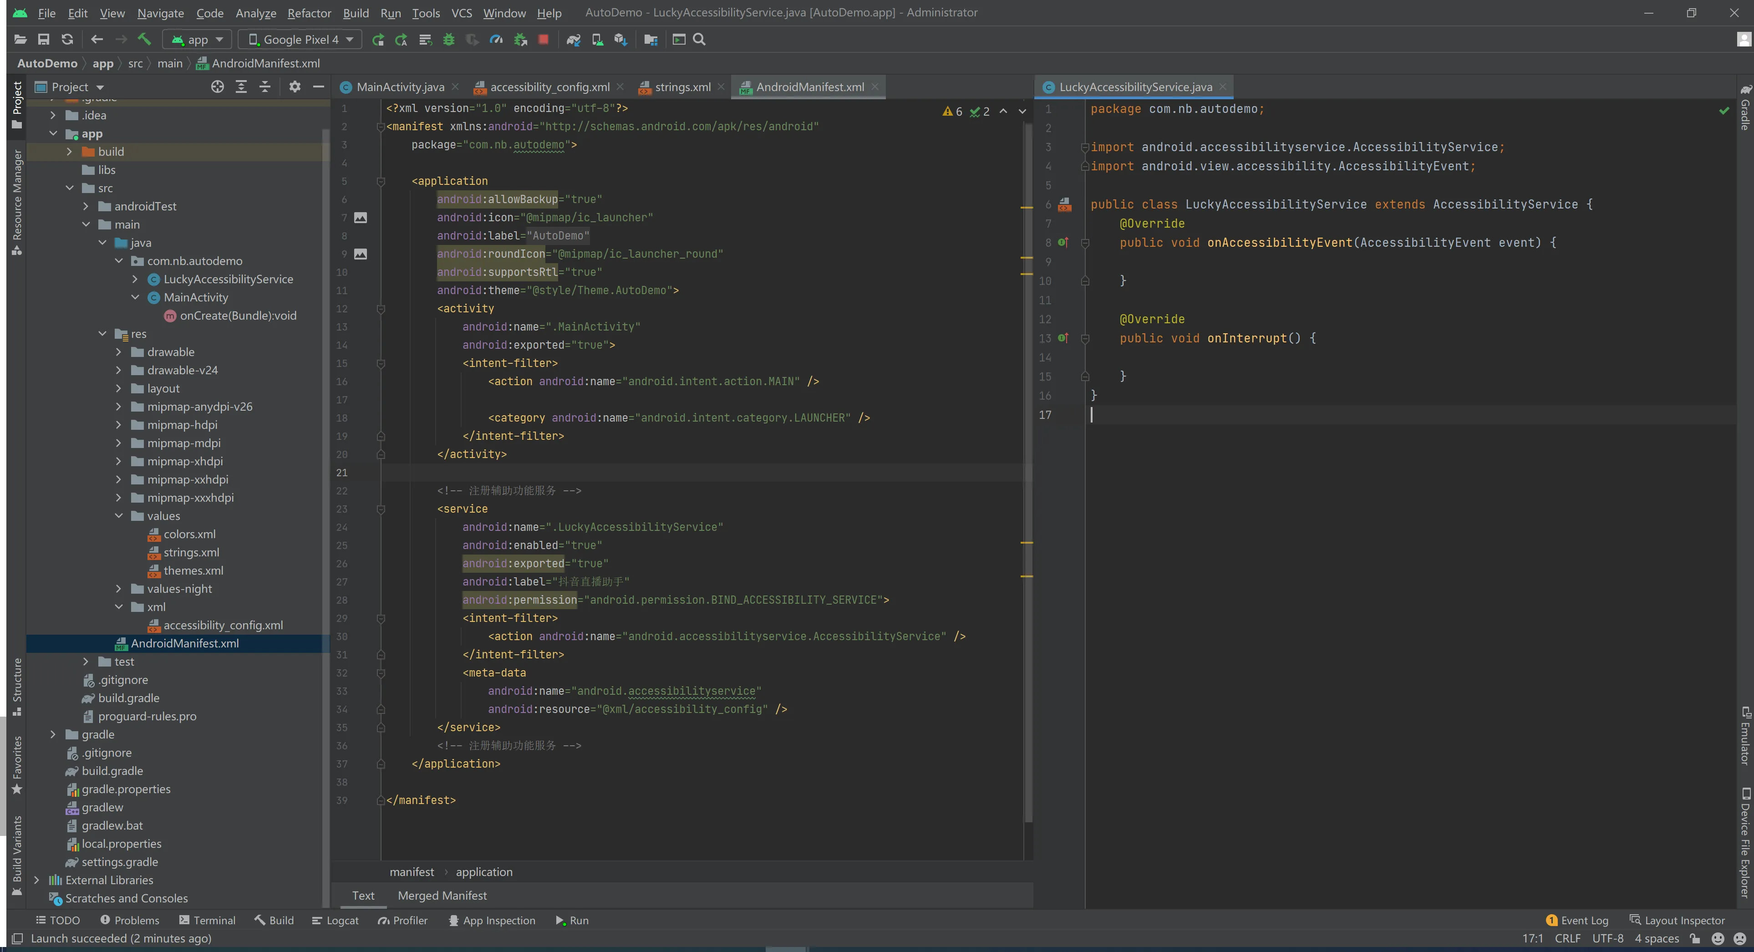Expand External Libraries node
The image size is (1754, 952).
pos(37,880)
